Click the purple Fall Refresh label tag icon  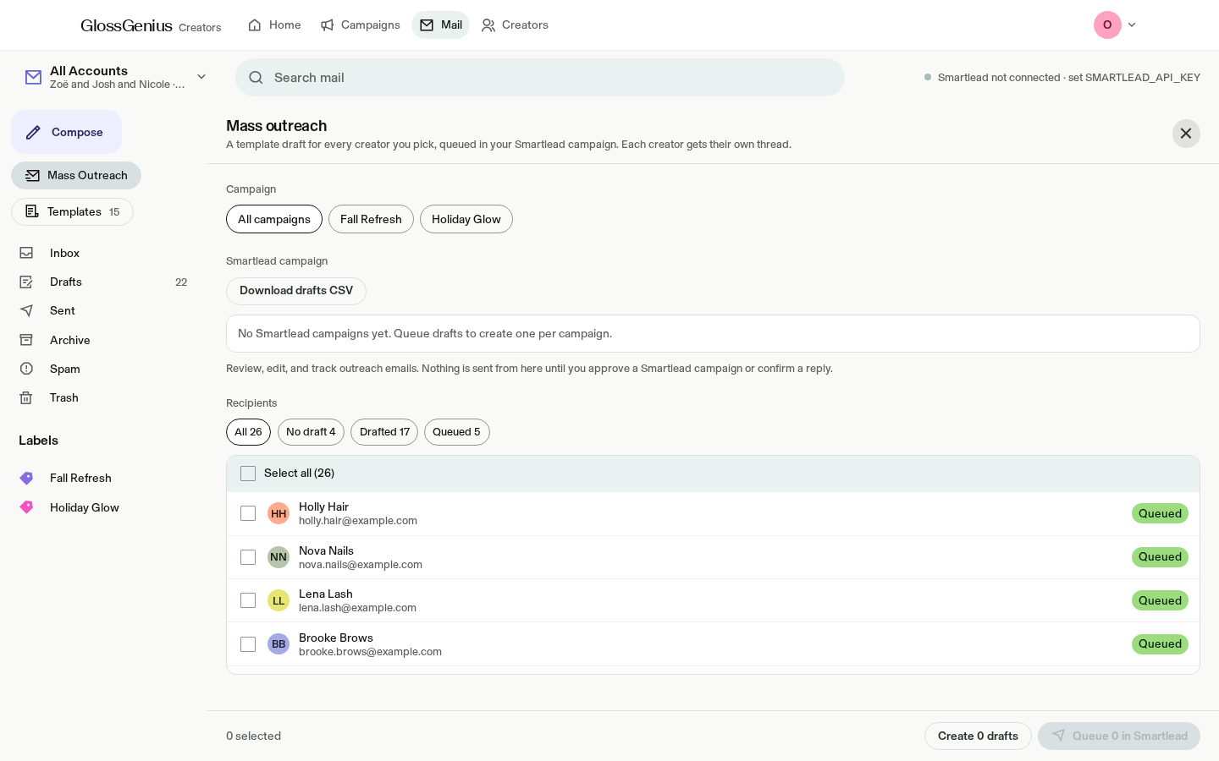coord(26,478)
